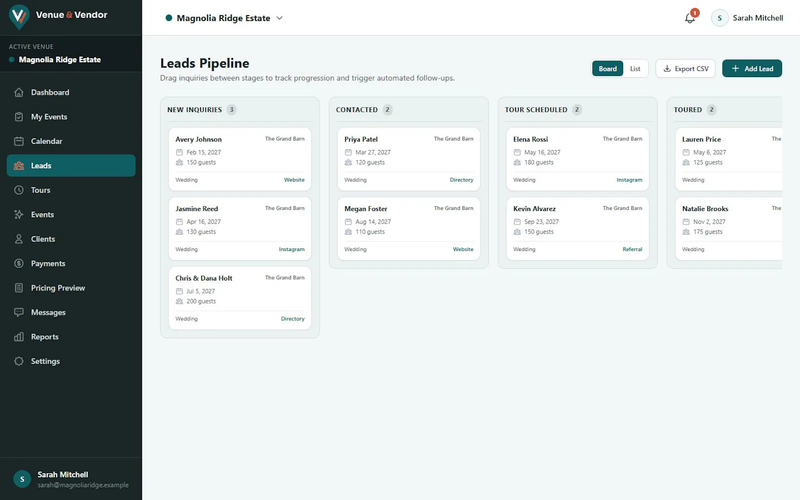This screenshot has width=800, height=500.
Task: Click the Calendar icon in sidebar
Action: (19, 141)
